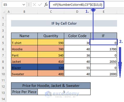Select column D header
Screen dimensions: 124x102
pyautogui.click(x=77, y=12)
